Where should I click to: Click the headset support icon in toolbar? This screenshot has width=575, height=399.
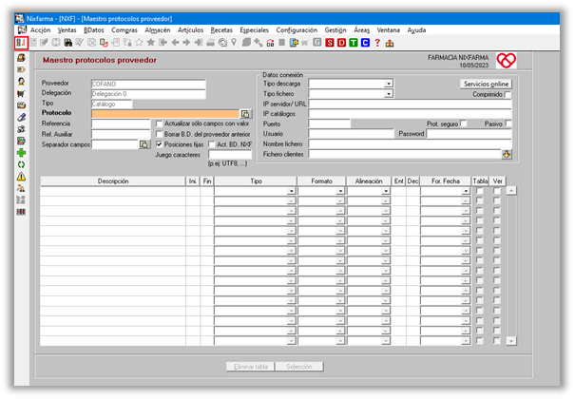(x=270, y=43)
